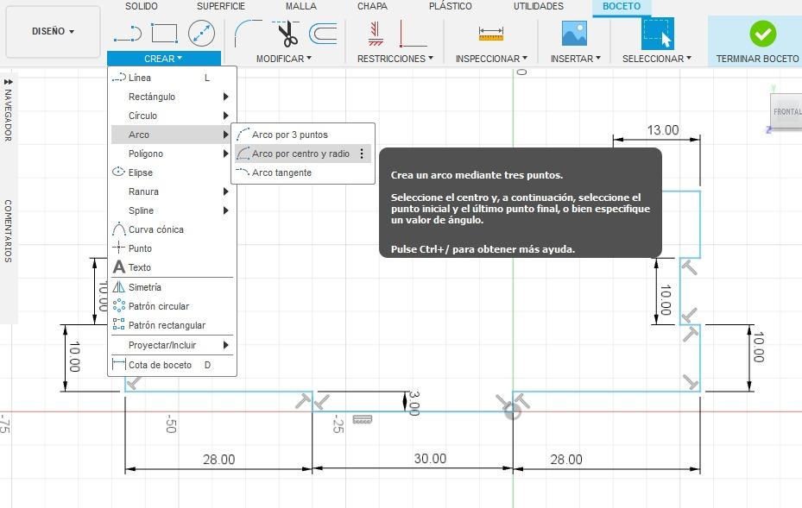Open the COMENTARIOS side panel
The width and height of the screenshot is (802, 508).
click(8, 231)
